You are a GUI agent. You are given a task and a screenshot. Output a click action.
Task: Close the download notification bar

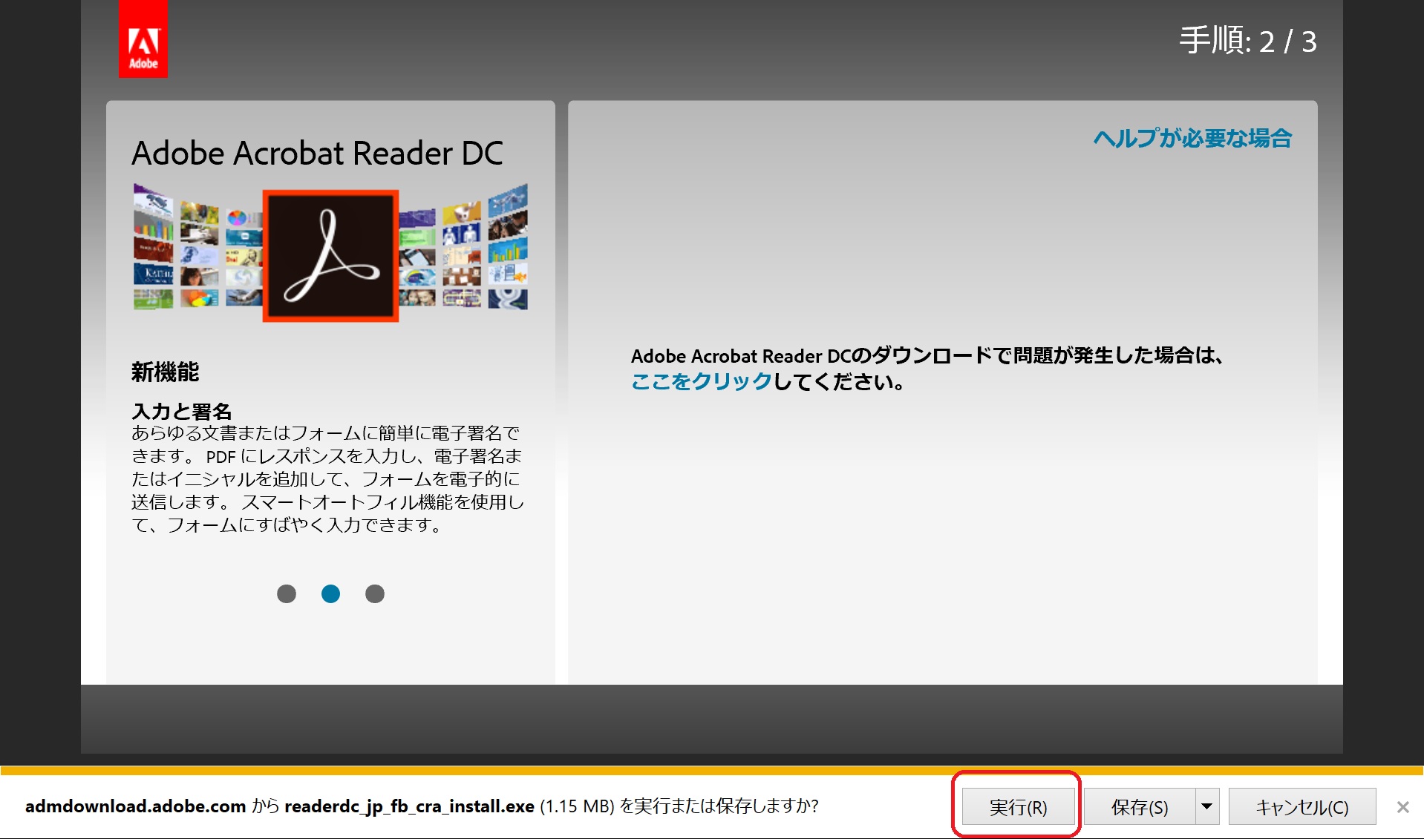pos(1402,806)
